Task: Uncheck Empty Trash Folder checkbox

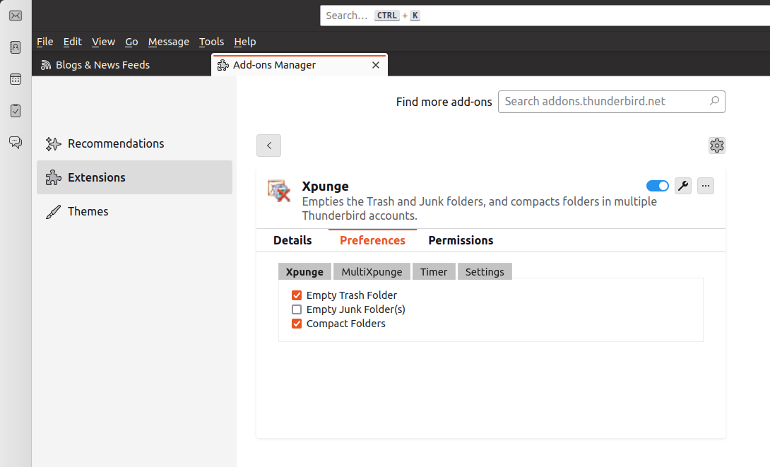Action: pos(297,295)
